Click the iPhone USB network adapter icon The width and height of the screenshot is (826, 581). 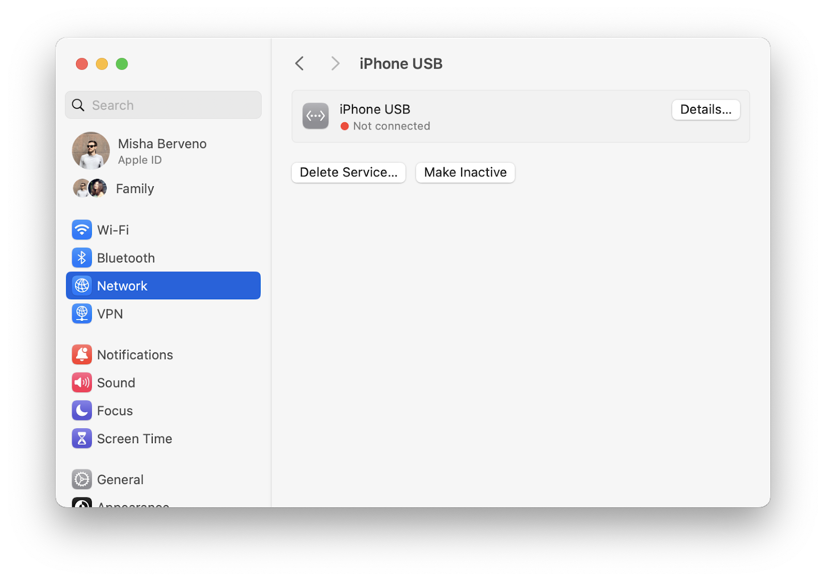click(x=315, y=116)
